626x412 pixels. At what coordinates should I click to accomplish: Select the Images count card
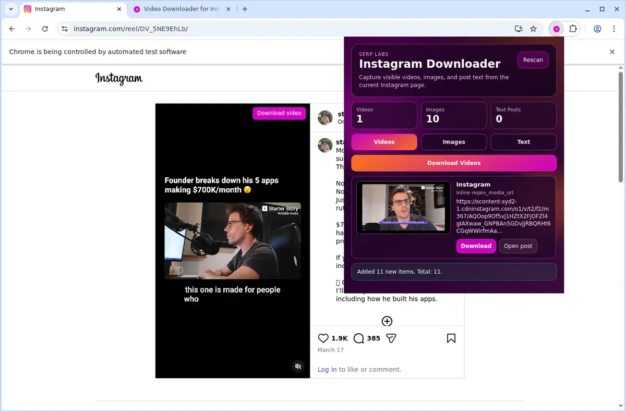click(454, 115)
